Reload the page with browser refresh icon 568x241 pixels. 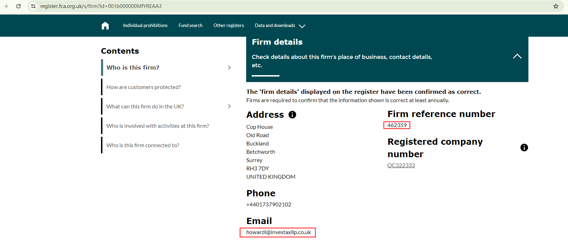pos(18,6)
